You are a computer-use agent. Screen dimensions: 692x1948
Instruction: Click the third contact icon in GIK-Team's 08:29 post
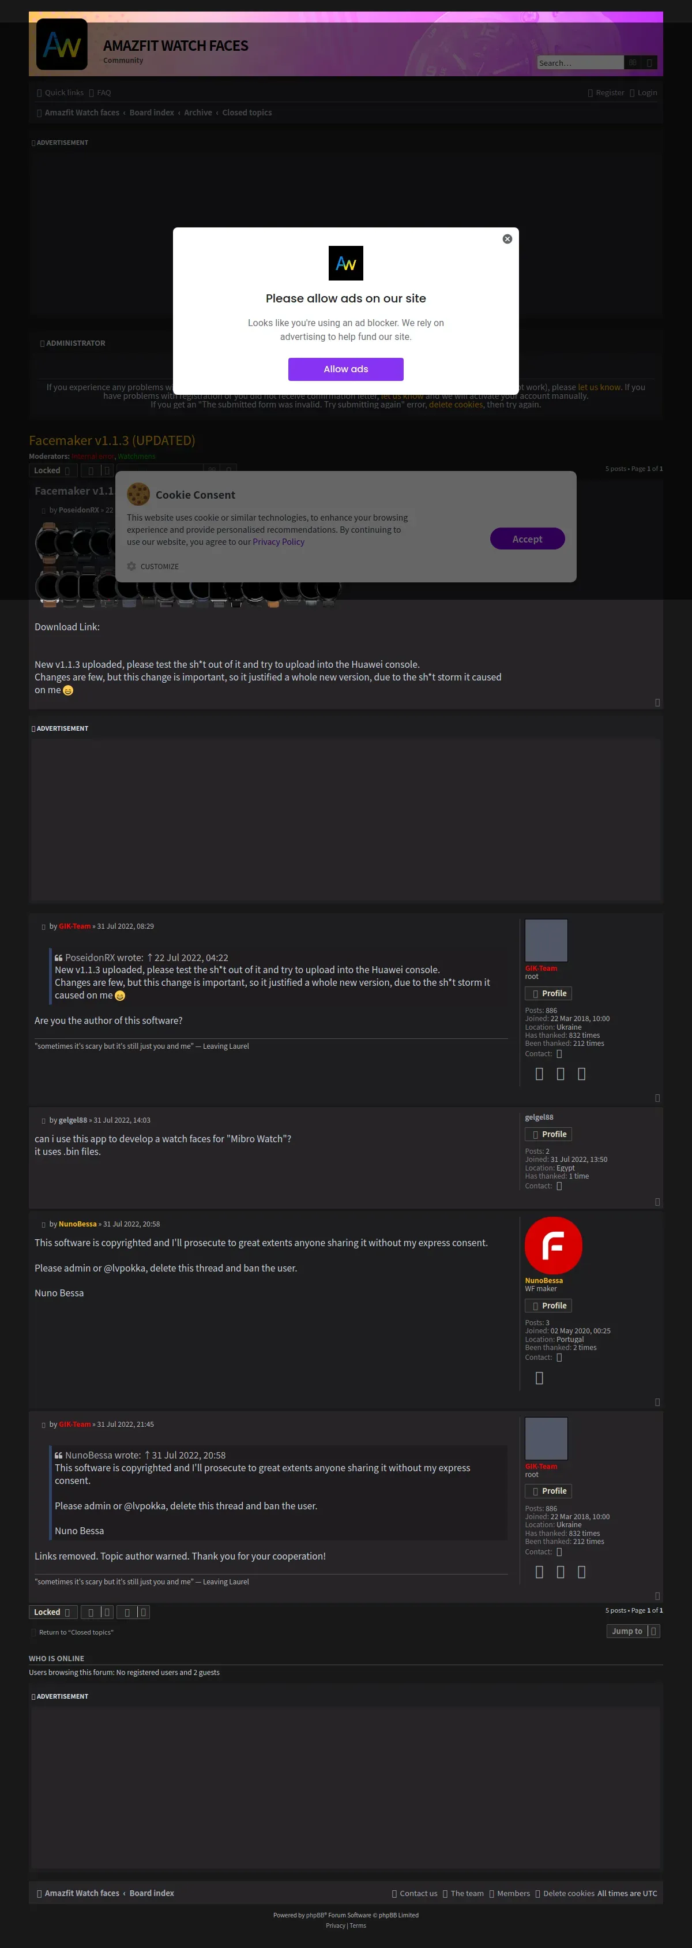point(582,1074)
